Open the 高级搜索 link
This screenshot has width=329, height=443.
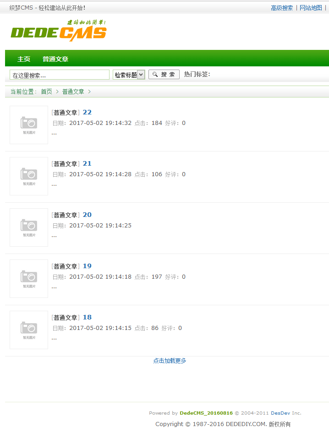[282, 8]
